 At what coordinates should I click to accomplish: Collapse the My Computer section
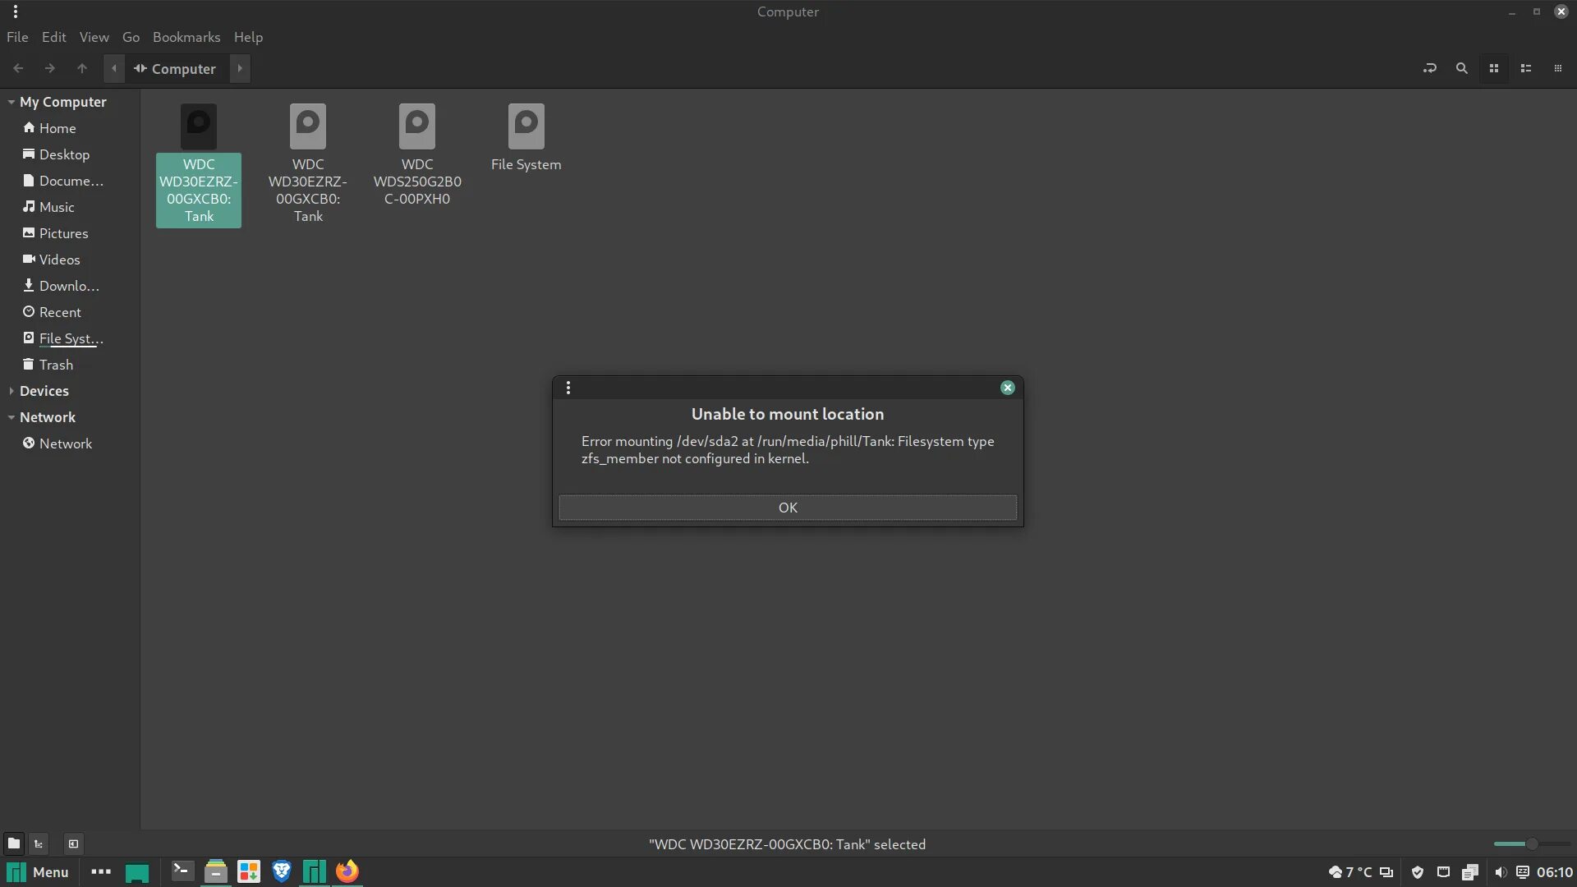[x=11, y=102]
